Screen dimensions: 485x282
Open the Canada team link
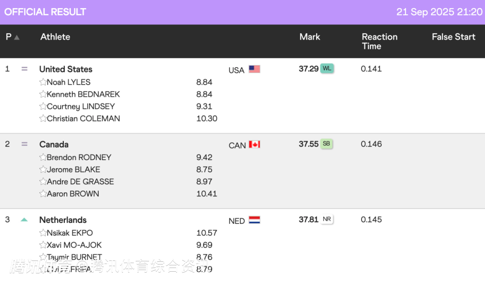(54, 144)
